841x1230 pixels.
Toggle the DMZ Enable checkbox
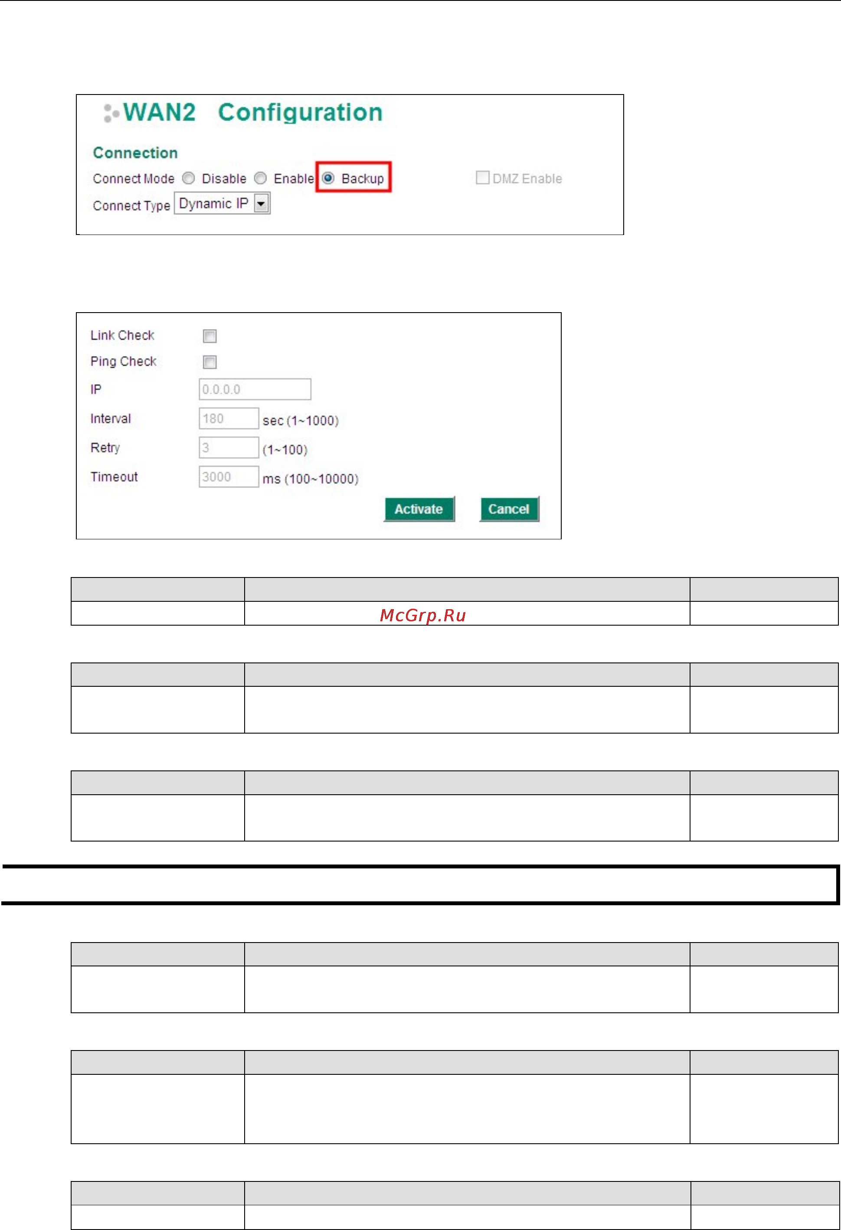point(482,177)
